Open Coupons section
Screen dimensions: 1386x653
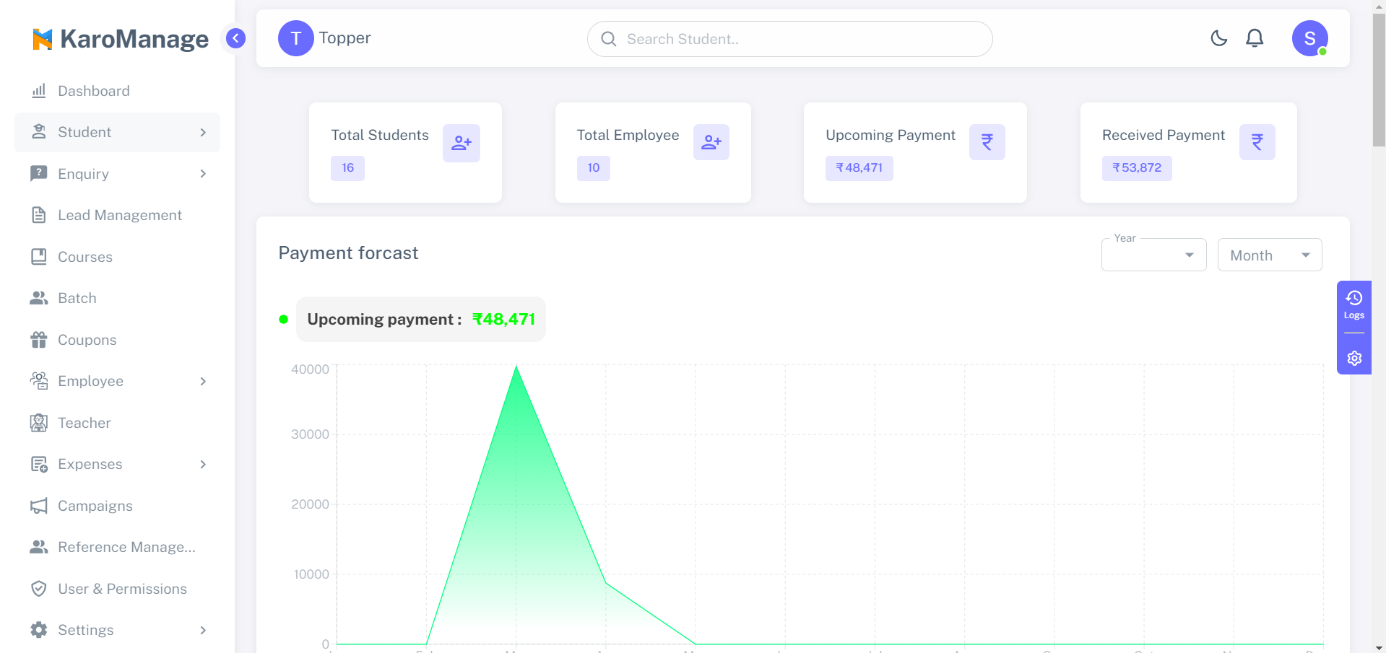pyautogui.click(x=117, y=340)
